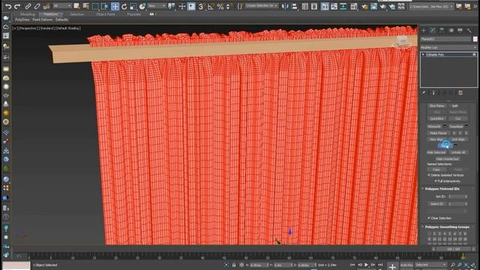Click the Play Animation button

[x=366, y=265]
